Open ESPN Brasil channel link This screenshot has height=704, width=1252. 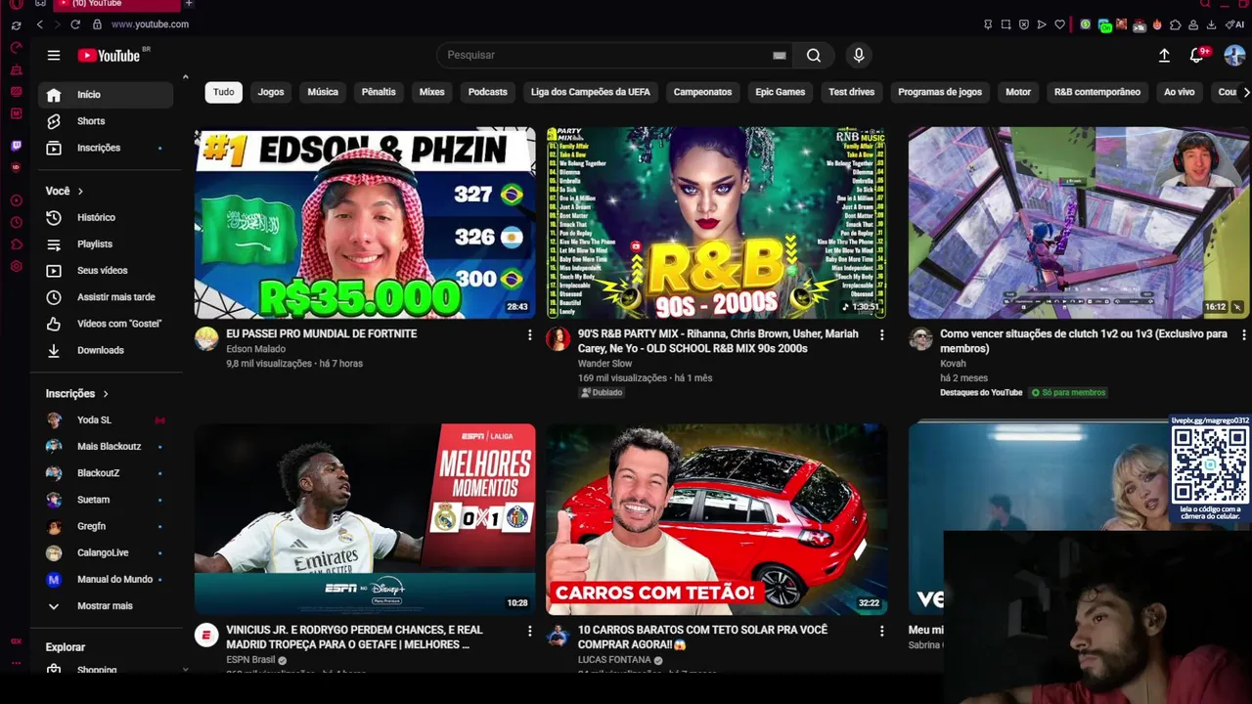pos(250,660)
